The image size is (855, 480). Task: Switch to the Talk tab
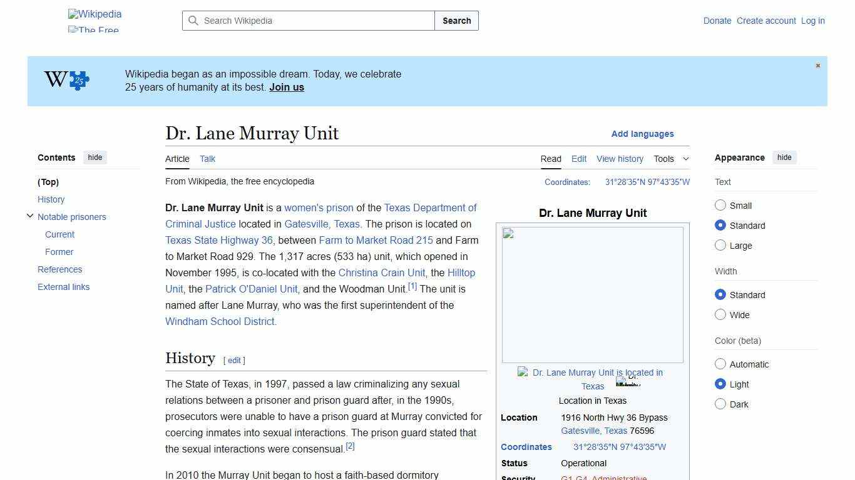(207, 159)
